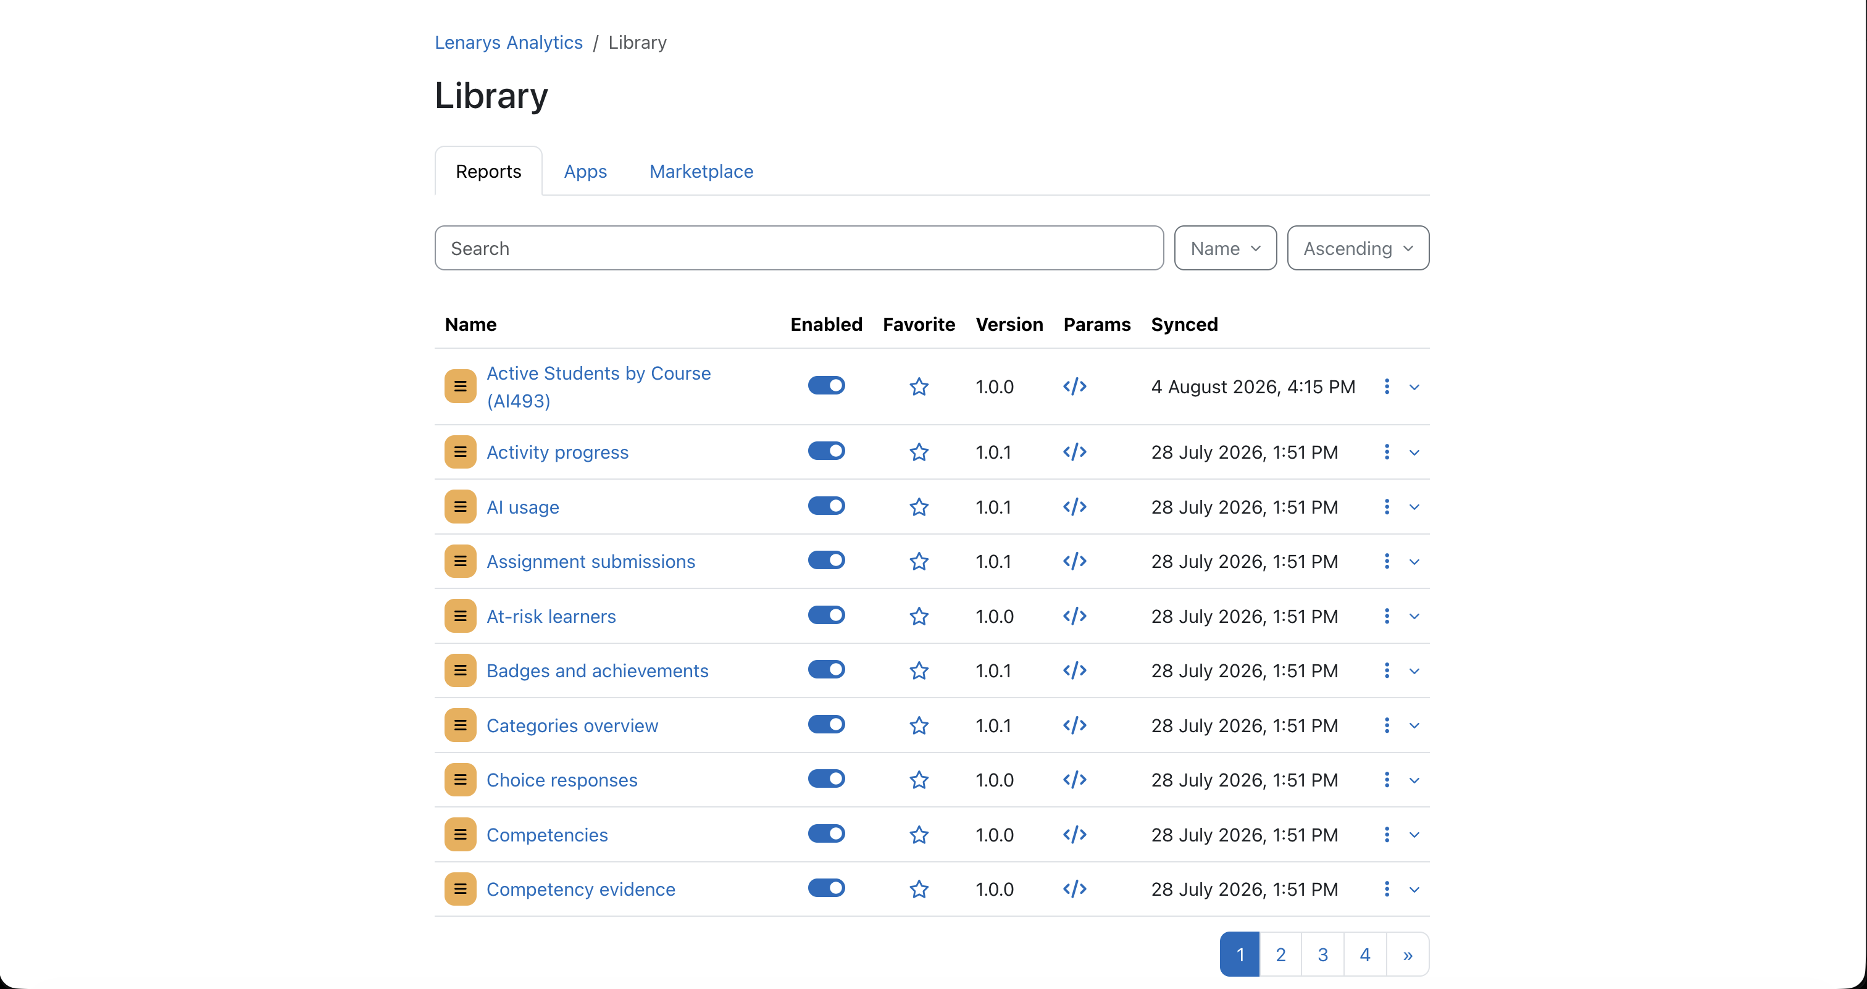
Task: View params for Badges and achievements
Action: 1074,671
